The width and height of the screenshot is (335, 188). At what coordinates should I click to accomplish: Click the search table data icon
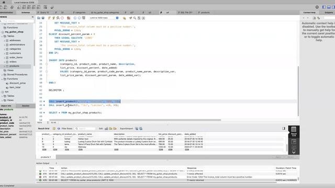[46, 7]
